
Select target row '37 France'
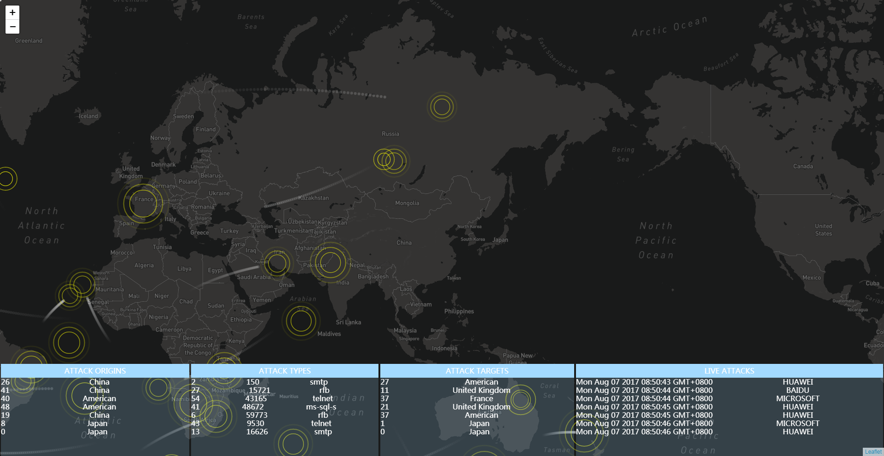click(477, 398)
